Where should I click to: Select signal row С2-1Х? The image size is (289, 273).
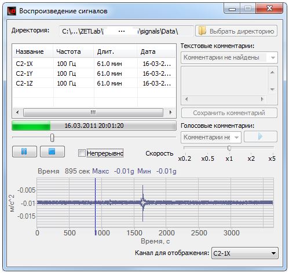94,64
